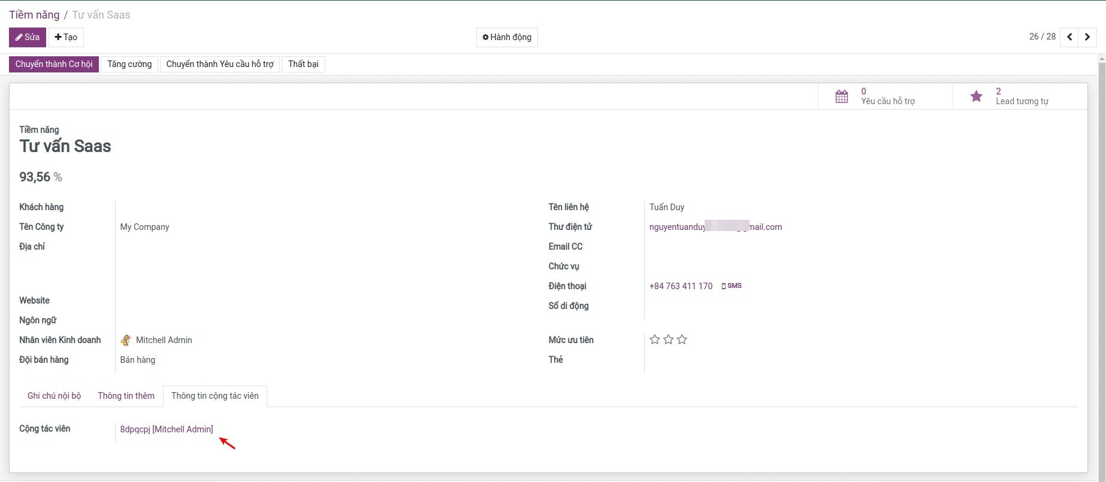Click the Tăng cường button
The height and width of the screenshot is (482, 1106).
[x=129, y=64]
